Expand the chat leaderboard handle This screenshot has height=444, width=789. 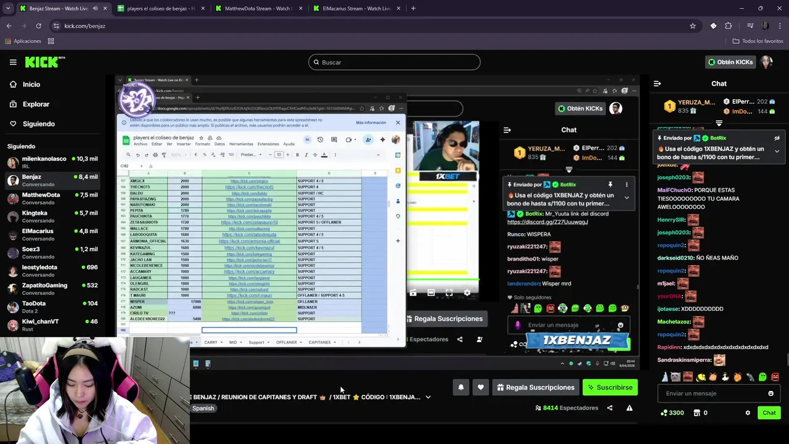[719, 123]
